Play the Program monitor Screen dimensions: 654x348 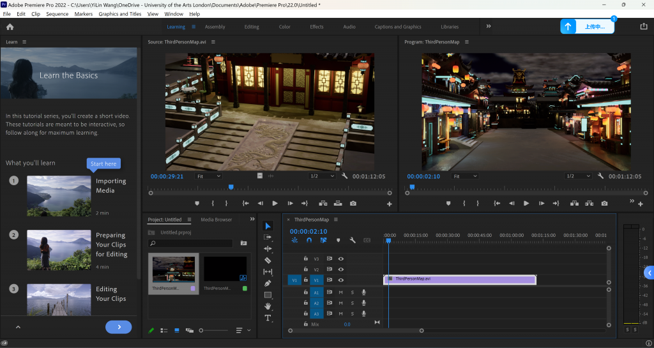point(526,204)
